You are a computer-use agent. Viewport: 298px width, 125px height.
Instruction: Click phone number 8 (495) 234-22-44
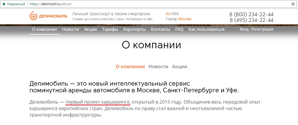pyautogui.click(x=252, y=20)
